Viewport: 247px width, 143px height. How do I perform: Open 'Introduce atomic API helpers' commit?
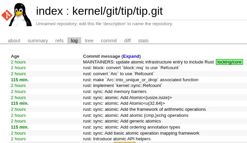117,139
